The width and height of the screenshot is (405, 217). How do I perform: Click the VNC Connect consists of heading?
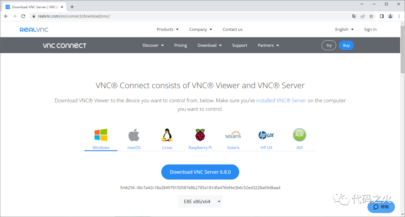[200, 85]
